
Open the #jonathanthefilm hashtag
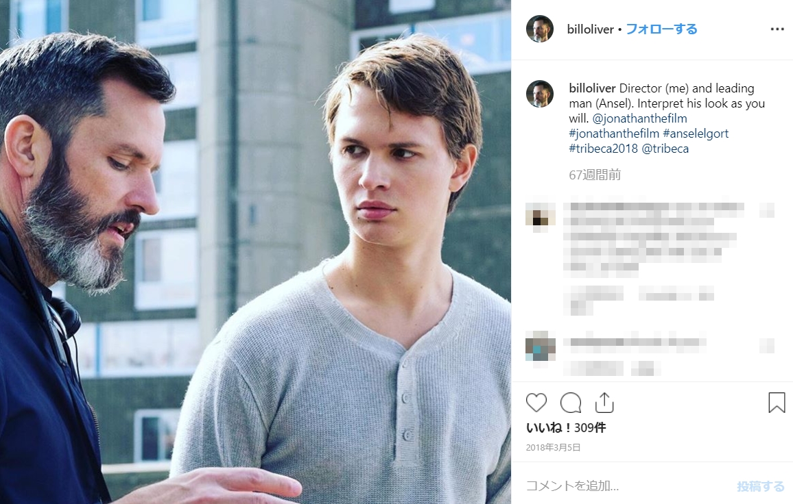(614, 134)
